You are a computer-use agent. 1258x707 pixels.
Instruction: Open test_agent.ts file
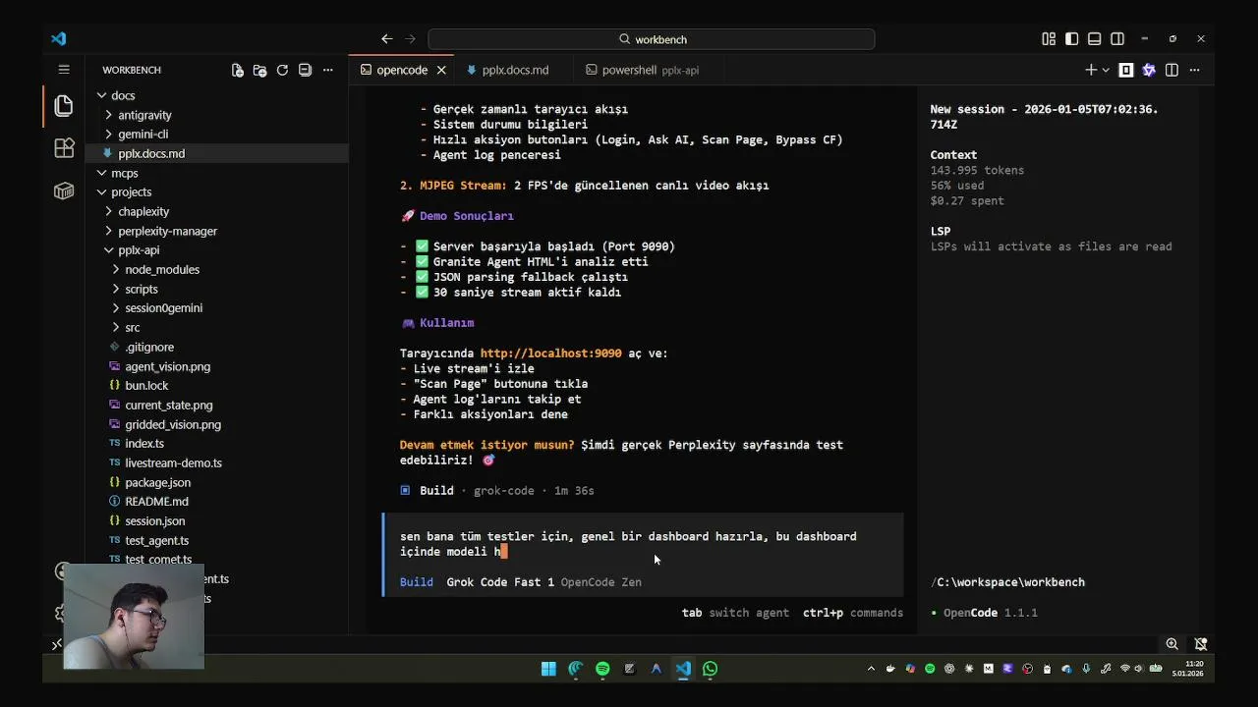[x=216, y=540]
